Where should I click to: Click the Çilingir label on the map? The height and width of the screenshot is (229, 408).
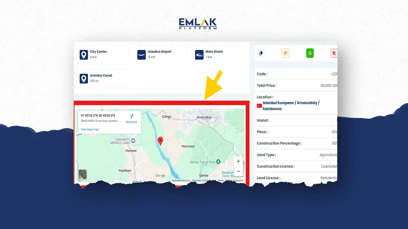pos(167,117)
